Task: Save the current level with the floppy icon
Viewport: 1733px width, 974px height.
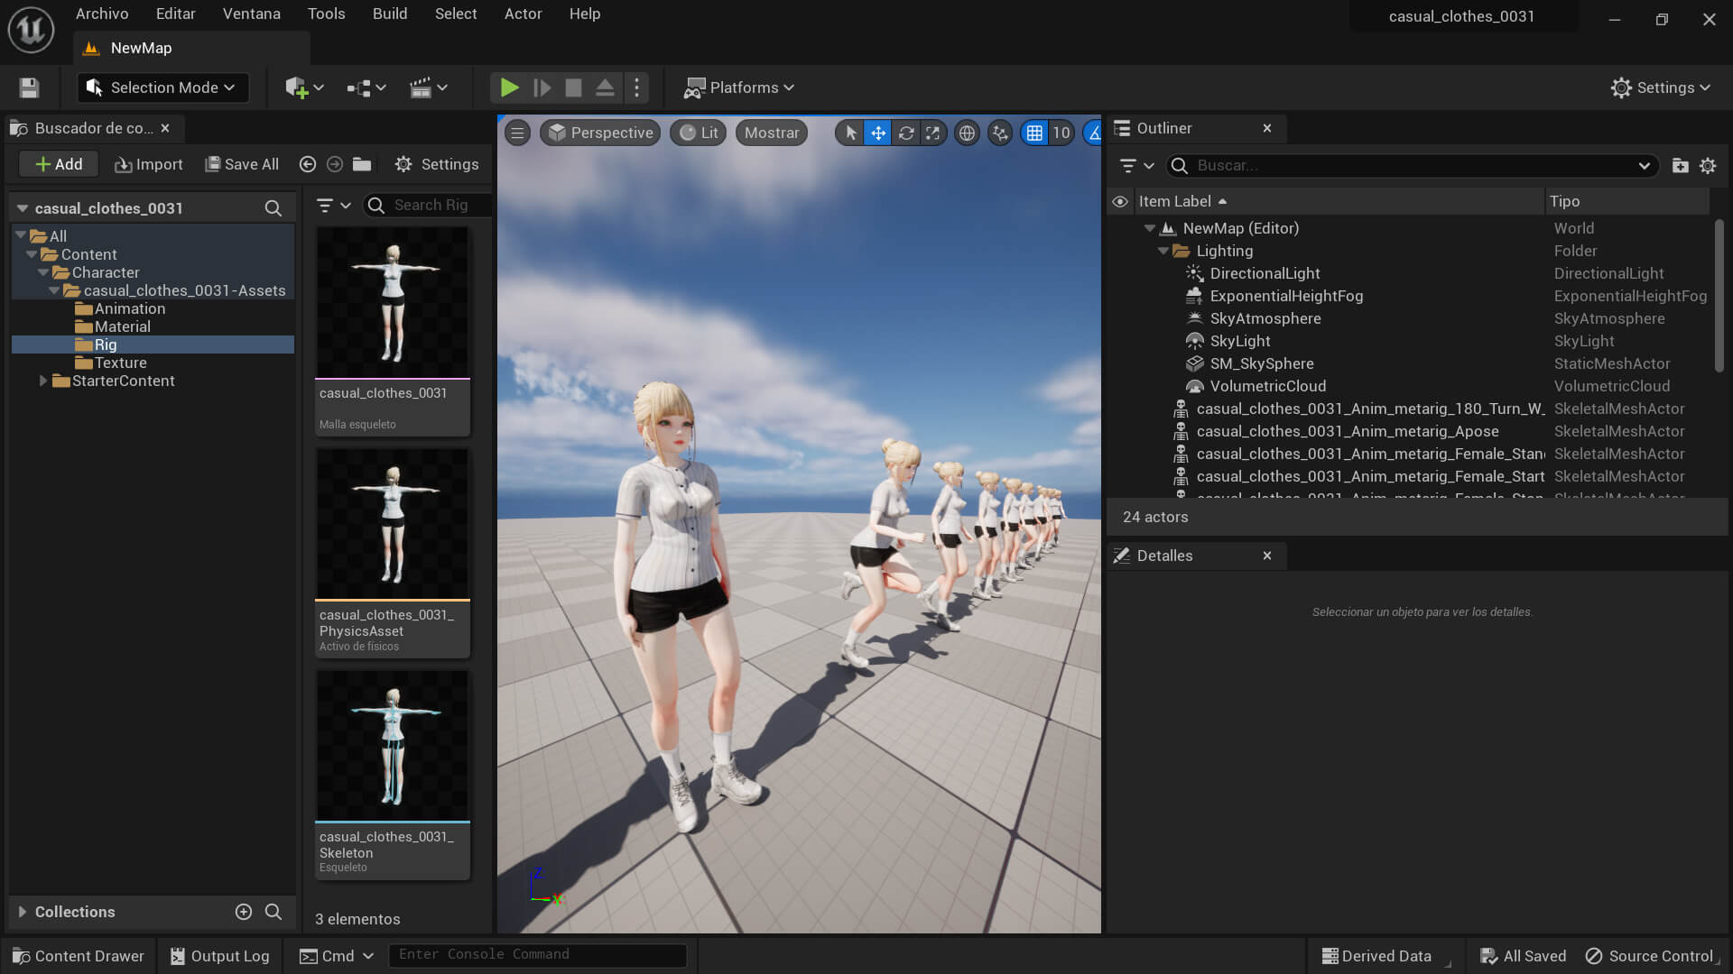Action: [29, 87]
